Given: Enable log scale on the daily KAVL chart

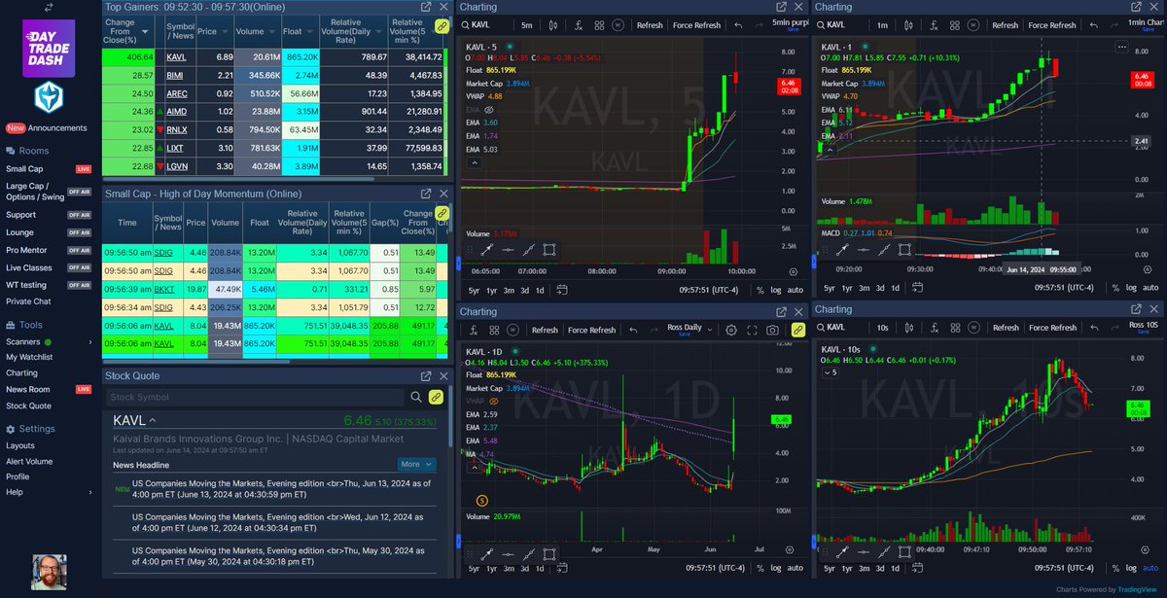Looking at the screenshot, I should tap(774, 568).
